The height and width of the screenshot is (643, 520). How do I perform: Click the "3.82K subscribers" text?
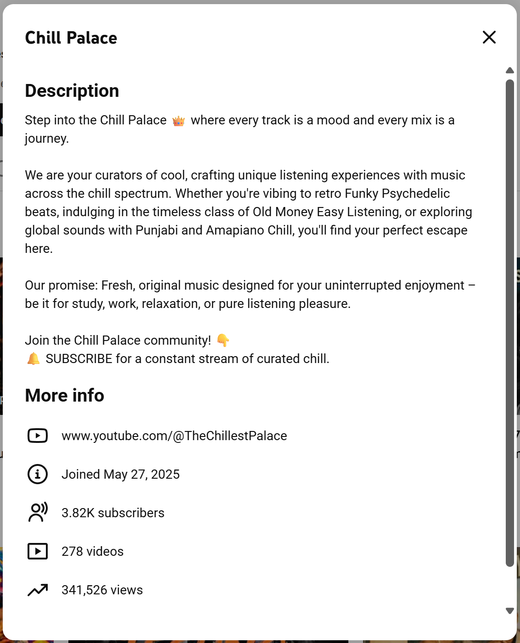click(x=113, y=513)
